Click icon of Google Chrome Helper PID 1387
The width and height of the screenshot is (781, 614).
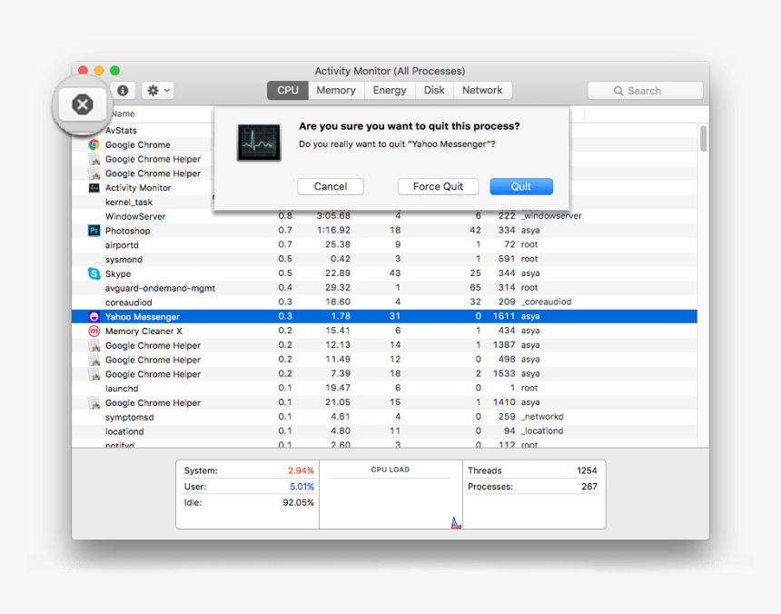[x=94, y=345]
